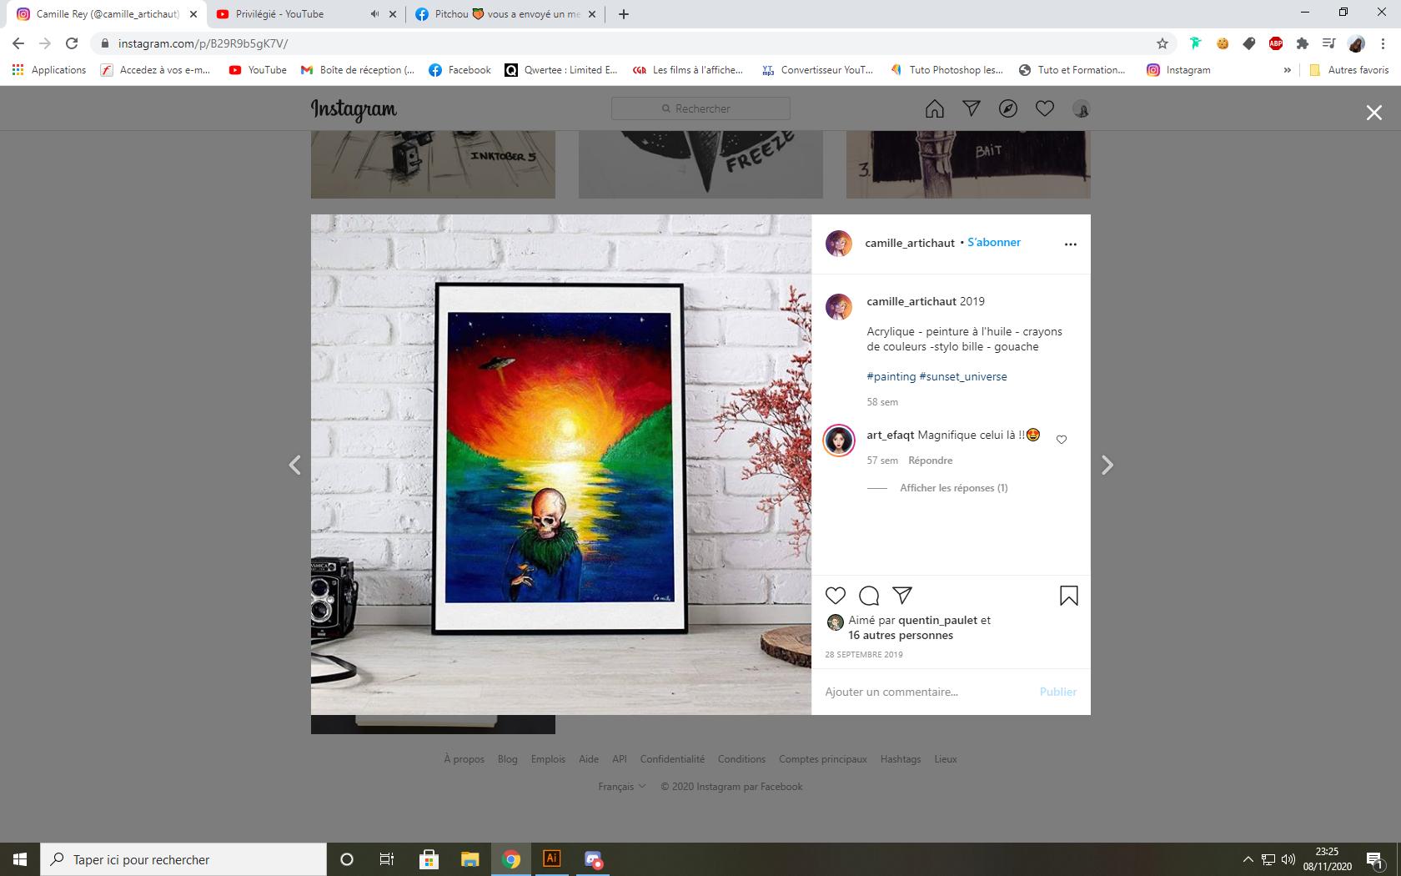Switch to the Facebook Pitchou message tab
This screenshot has width=1401, height=876.
[x=507, y=14]
